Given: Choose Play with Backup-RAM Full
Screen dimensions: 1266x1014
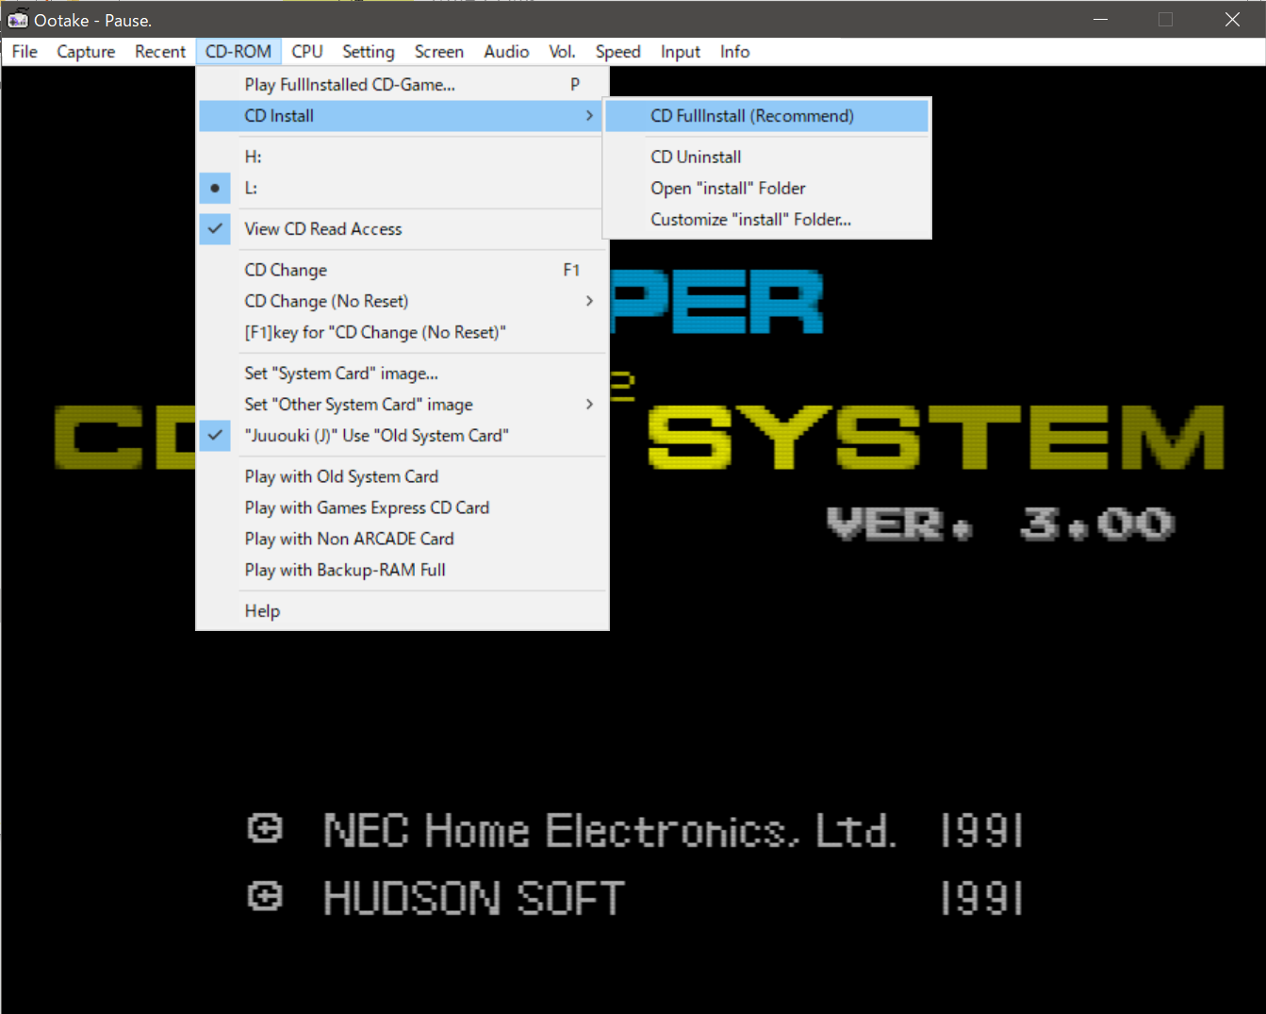Looking at the screenshot, I should tap(402, 570).
